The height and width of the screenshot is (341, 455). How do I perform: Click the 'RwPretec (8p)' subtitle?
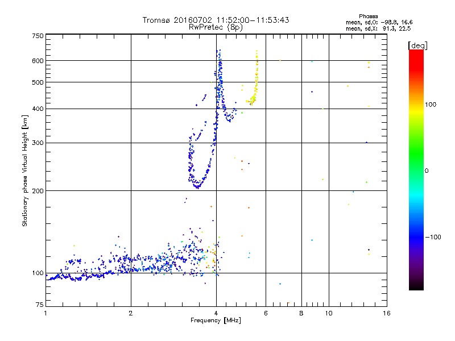click(x=216, y=27)
